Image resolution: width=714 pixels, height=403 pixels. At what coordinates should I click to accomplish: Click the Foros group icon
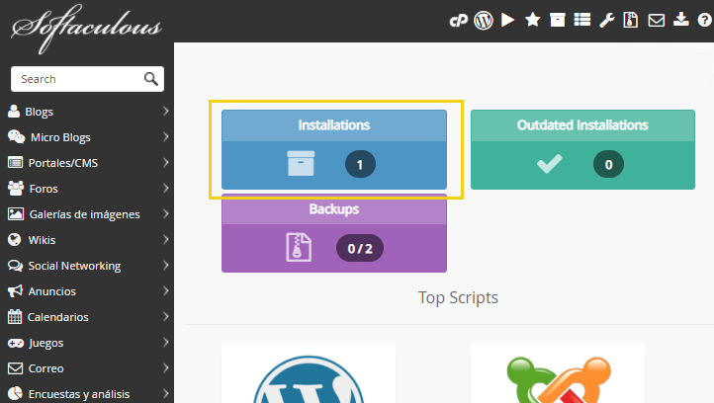pyautogui.click(x=16, y=189)
